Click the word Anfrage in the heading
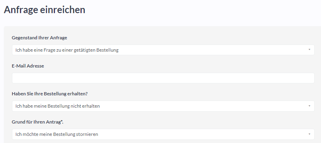This screenshot has width=321, height=143. tap(21, 10)
